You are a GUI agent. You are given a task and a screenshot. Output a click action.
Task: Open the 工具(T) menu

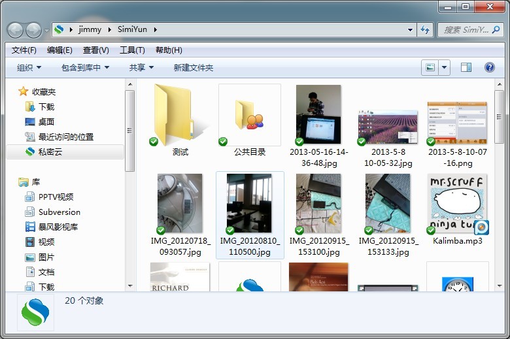(132, 50)
